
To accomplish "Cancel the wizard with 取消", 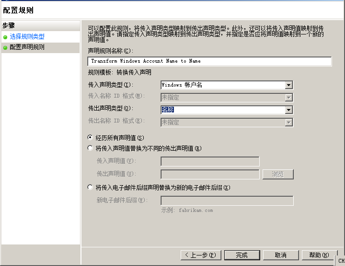I will (281, 255).
